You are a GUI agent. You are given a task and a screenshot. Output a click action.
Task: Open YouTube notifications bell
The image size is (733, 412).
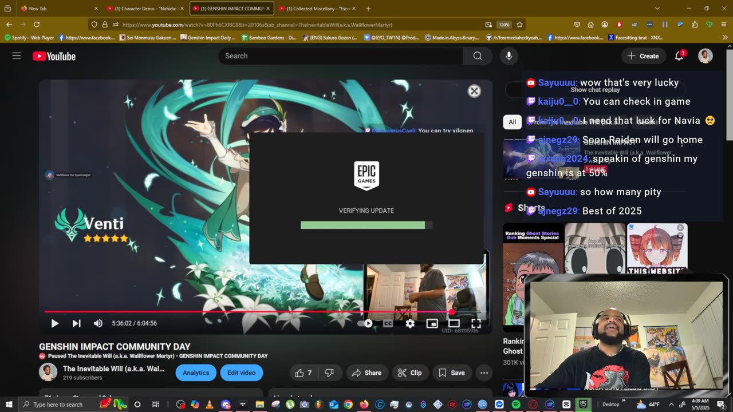coord(679,56)
